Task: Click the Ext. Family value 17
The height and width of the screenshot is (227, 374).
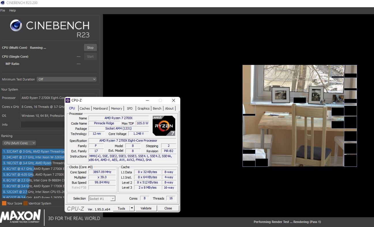Action: (96, 151)
